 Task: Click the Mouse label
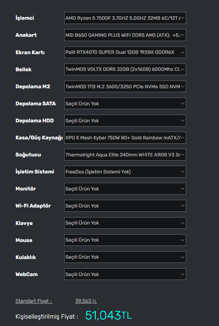pos(24,240)
